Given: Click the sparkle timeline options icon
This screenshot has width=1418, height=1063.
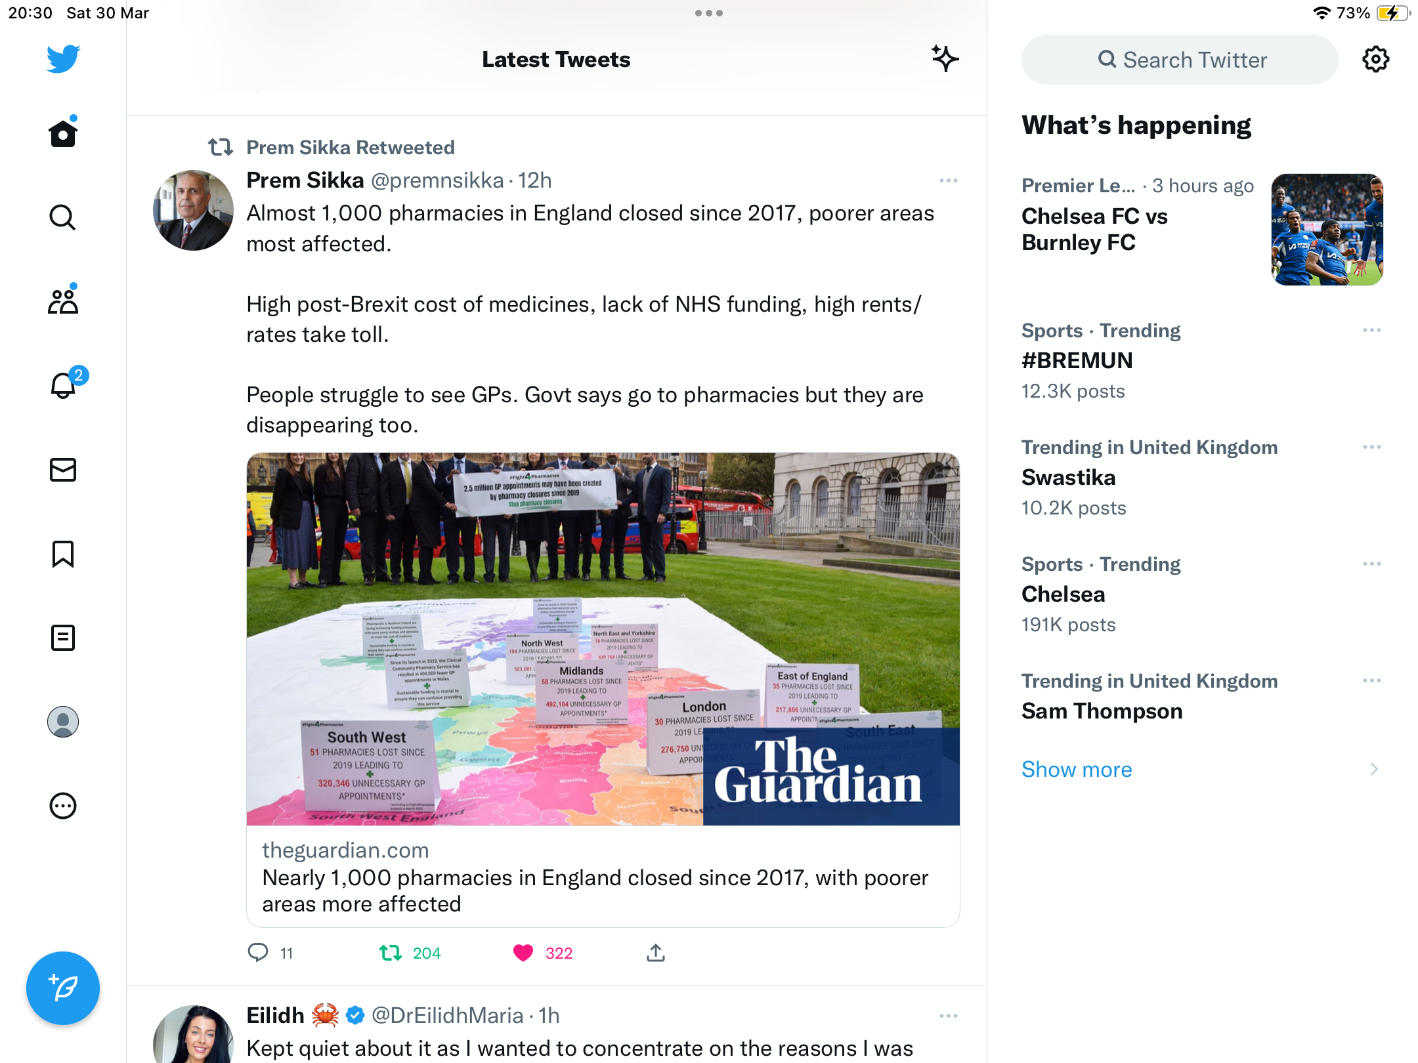Looking at the screenshot, I should pos(945,59).
